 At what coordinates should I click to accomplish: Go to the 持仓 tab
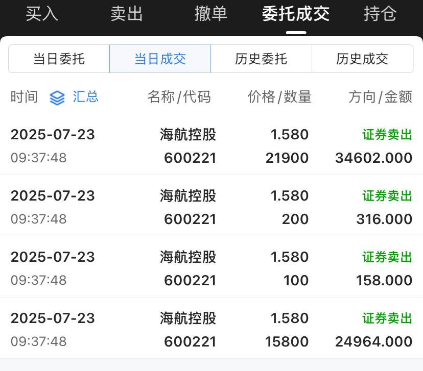(380, 13)
